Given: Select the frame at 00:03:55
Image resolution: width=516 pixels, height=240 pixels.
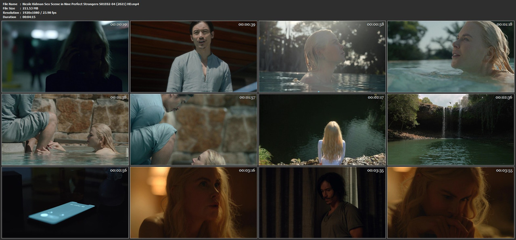Looking at the screenshot, I should 451,202.
